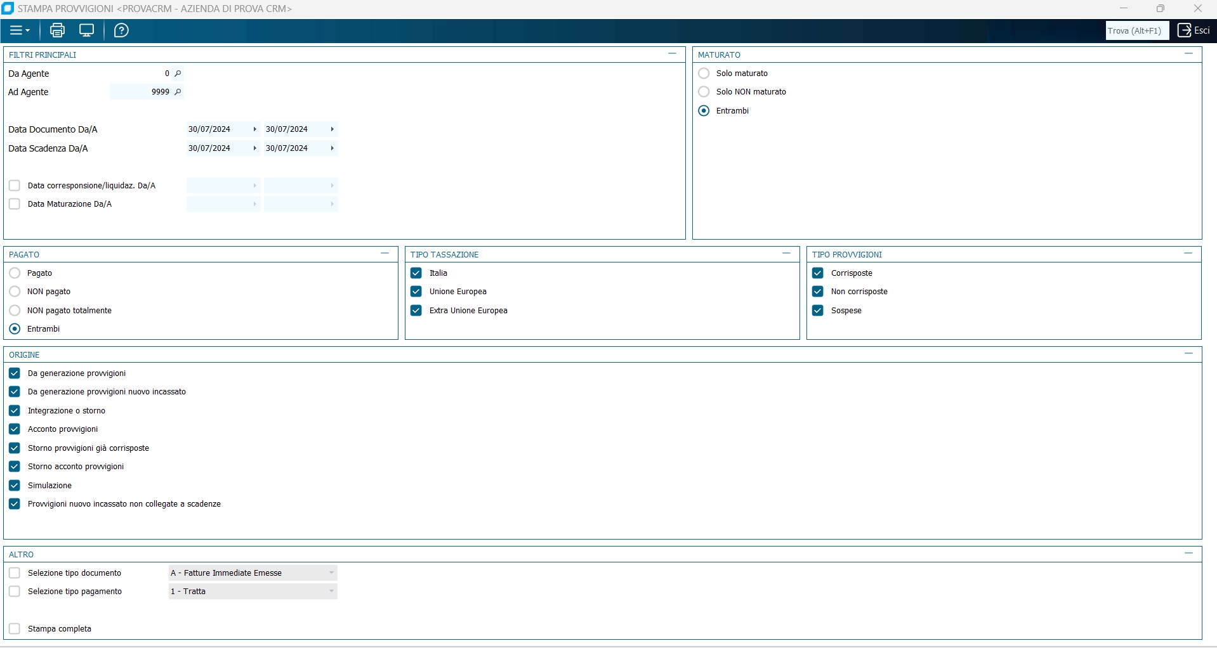Select Solo maturato radio button
This screenshot has width=1217, height=648.
(x=704, y=74)
